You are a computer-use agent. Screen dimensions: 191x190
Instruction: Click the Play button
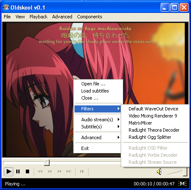(x=8, y=172)
